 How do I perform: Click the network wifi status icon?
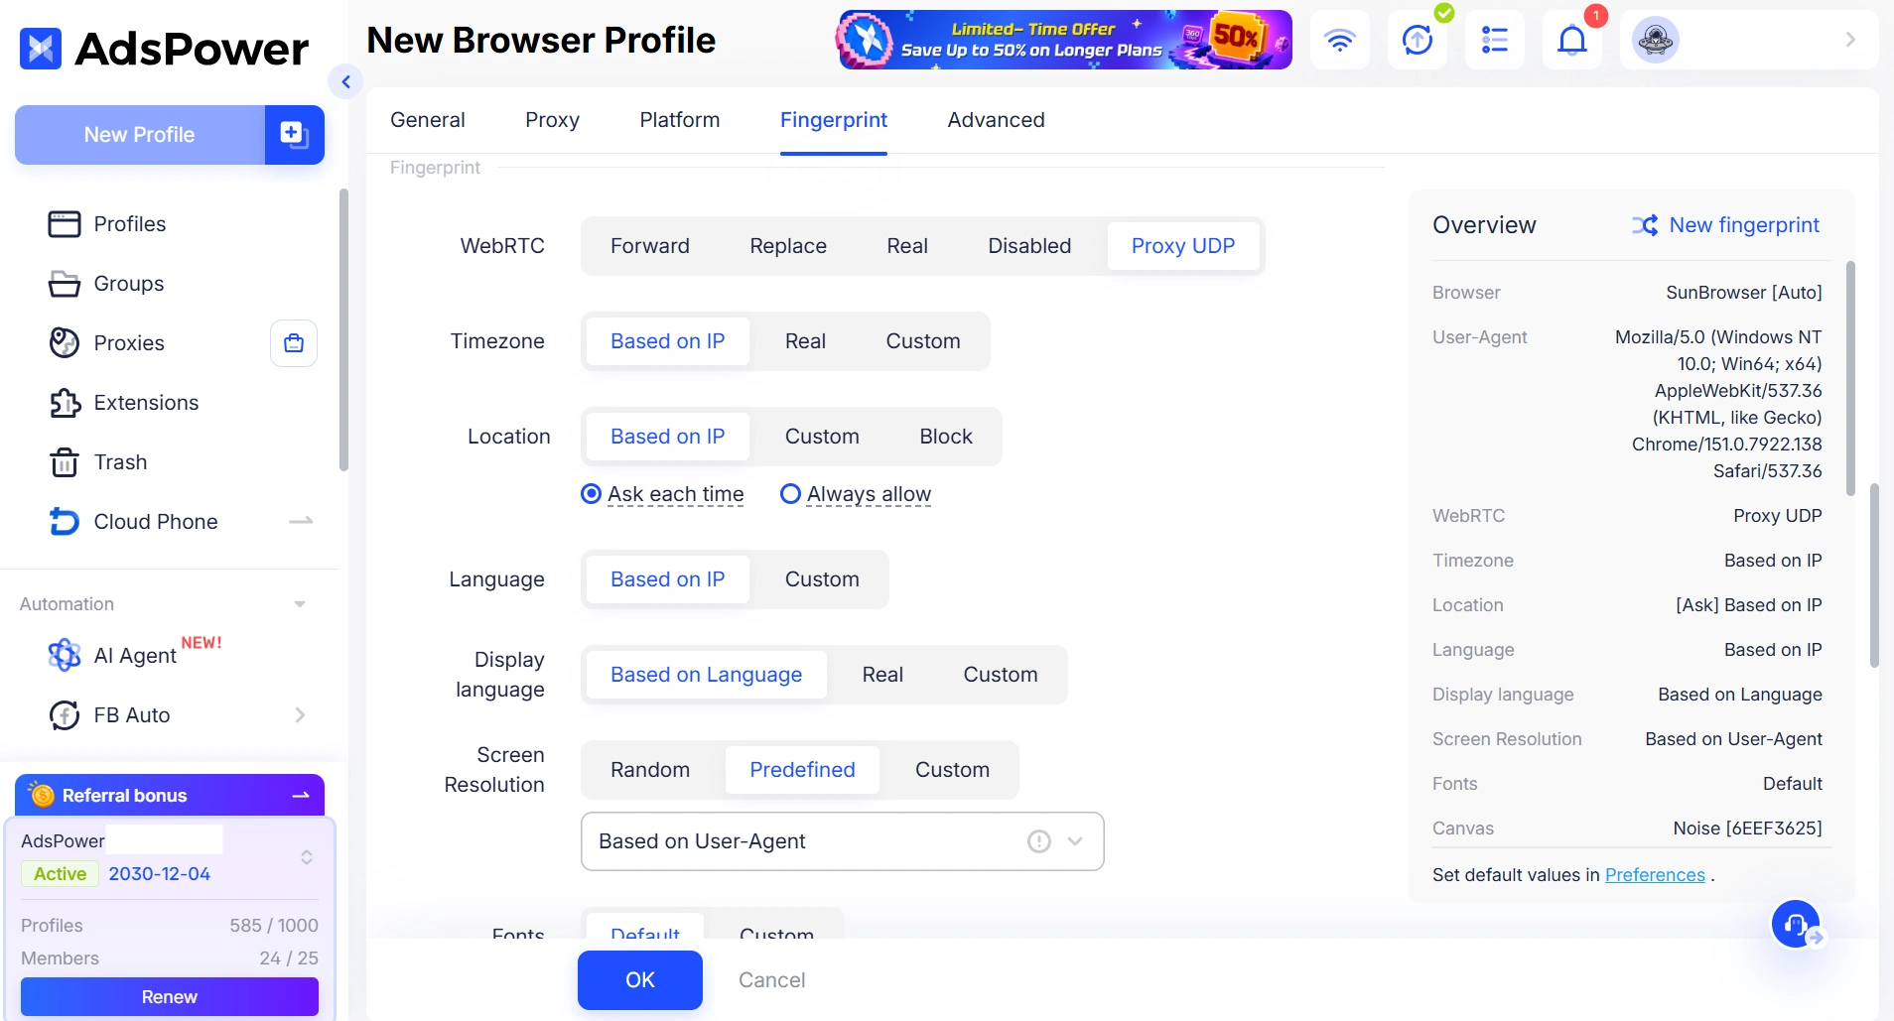click(x=1340, y=41)
